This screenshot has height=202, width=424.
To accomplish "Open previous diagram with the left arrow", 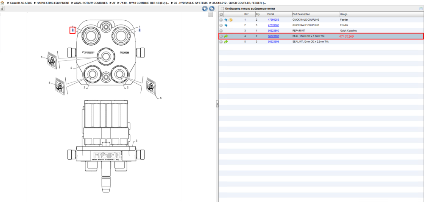I will (x=205, y=8).
